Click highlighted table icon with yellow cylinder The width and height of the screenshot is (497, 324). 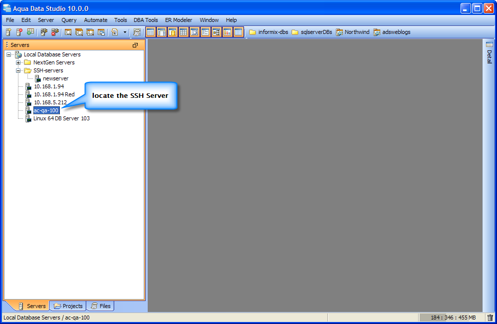173,32
